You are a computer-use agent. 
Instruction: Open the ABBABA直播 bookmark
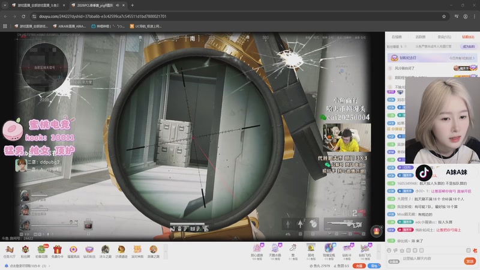click(70, 26)
